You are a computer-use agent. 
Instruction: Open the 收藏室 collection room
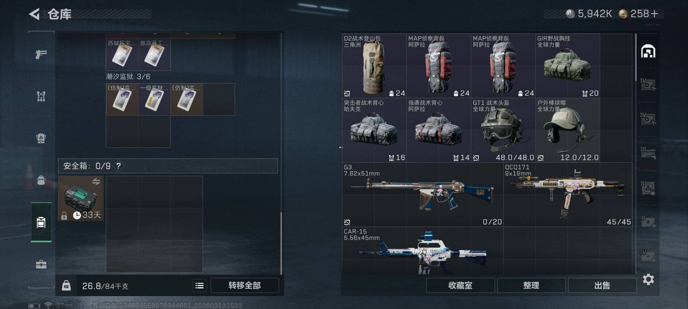tap(460, 285)
